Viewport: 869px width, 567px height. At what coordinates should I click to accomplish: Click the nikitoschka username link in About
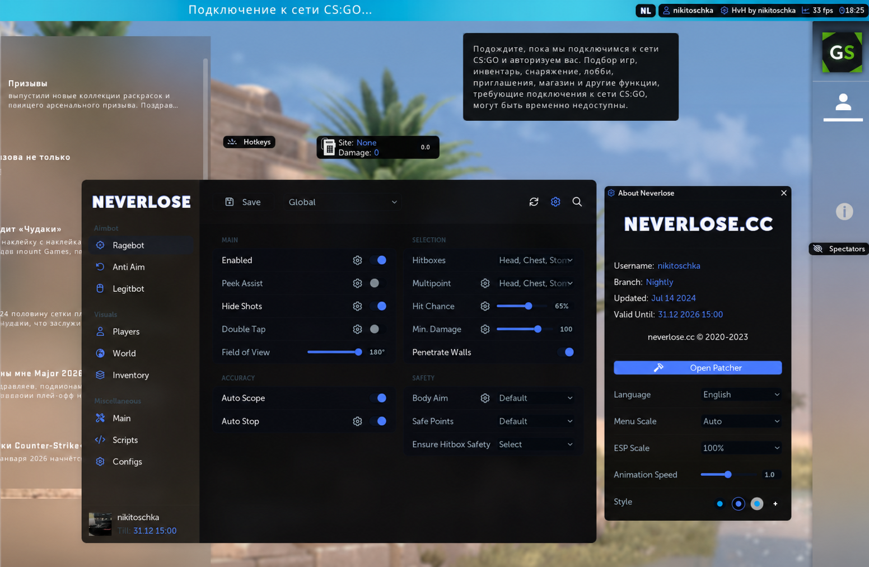[x=679, y=266]
